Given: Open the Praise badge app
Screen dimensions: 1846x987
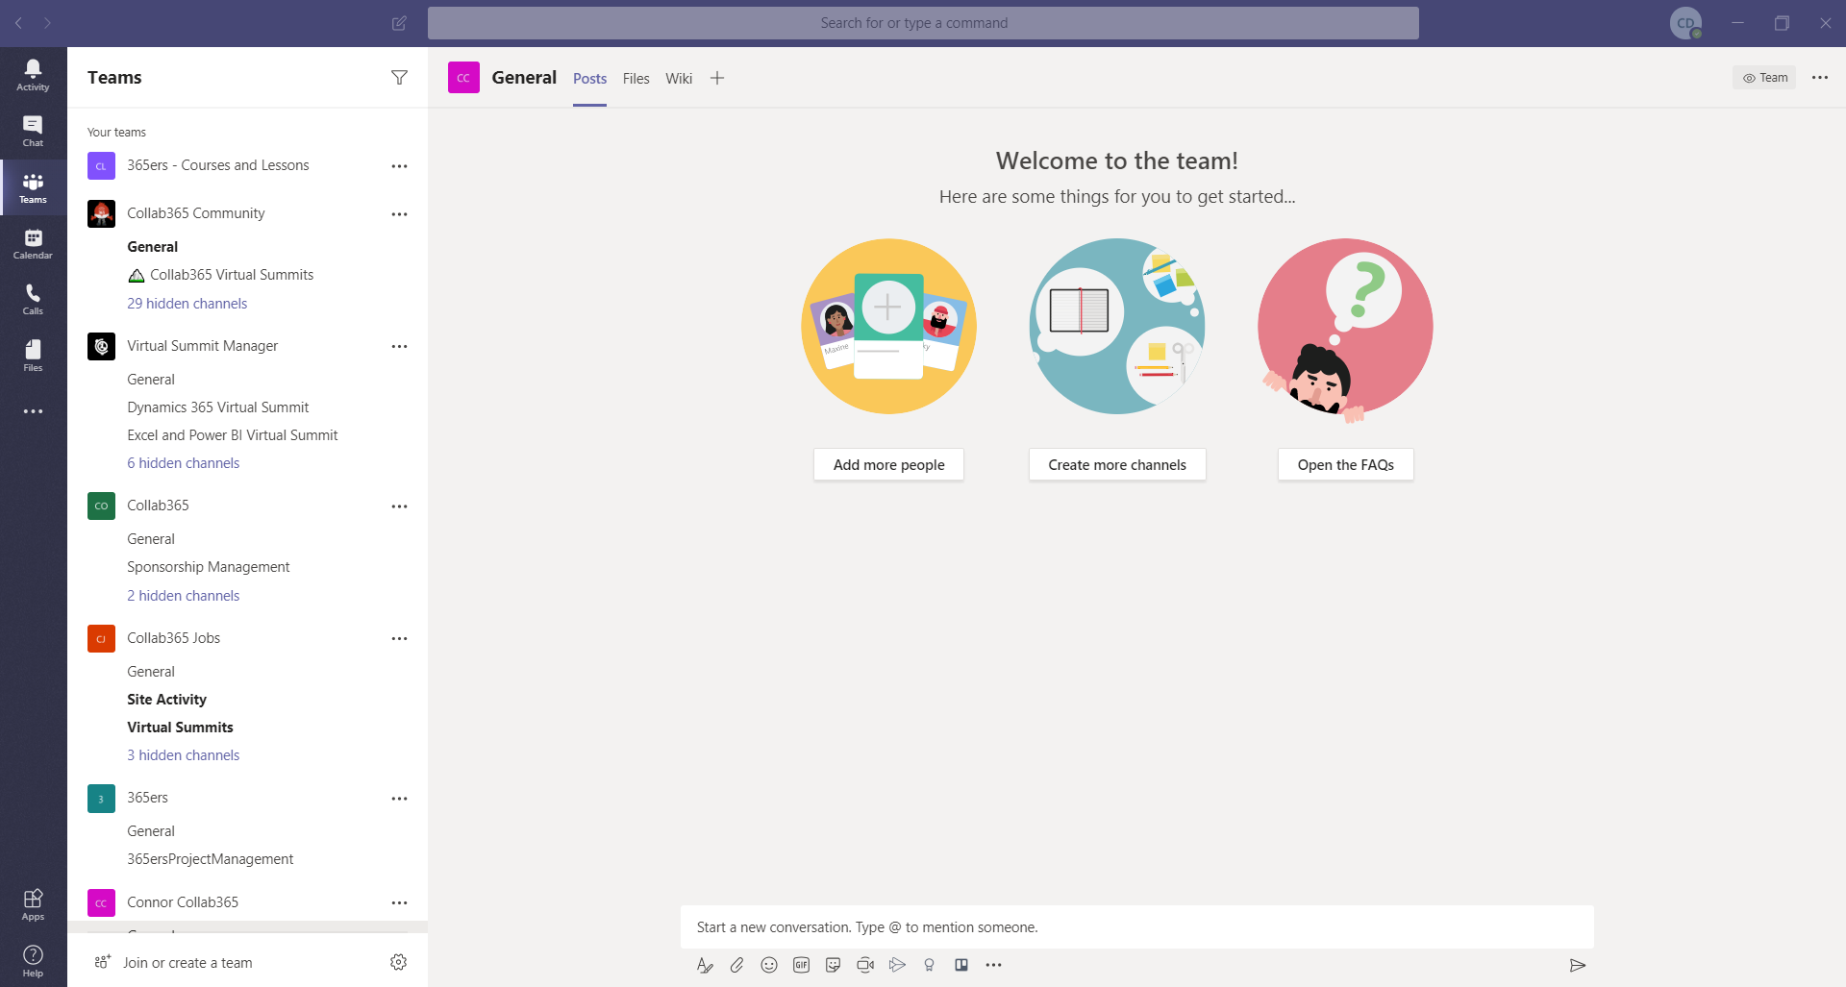Looking at the screenshot, I should [929, 965].
